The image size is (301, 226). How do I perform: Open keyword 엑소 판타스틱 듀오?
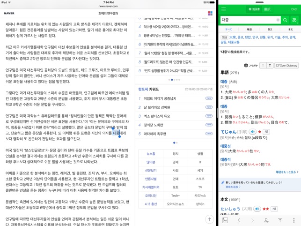tap(157, 116)
